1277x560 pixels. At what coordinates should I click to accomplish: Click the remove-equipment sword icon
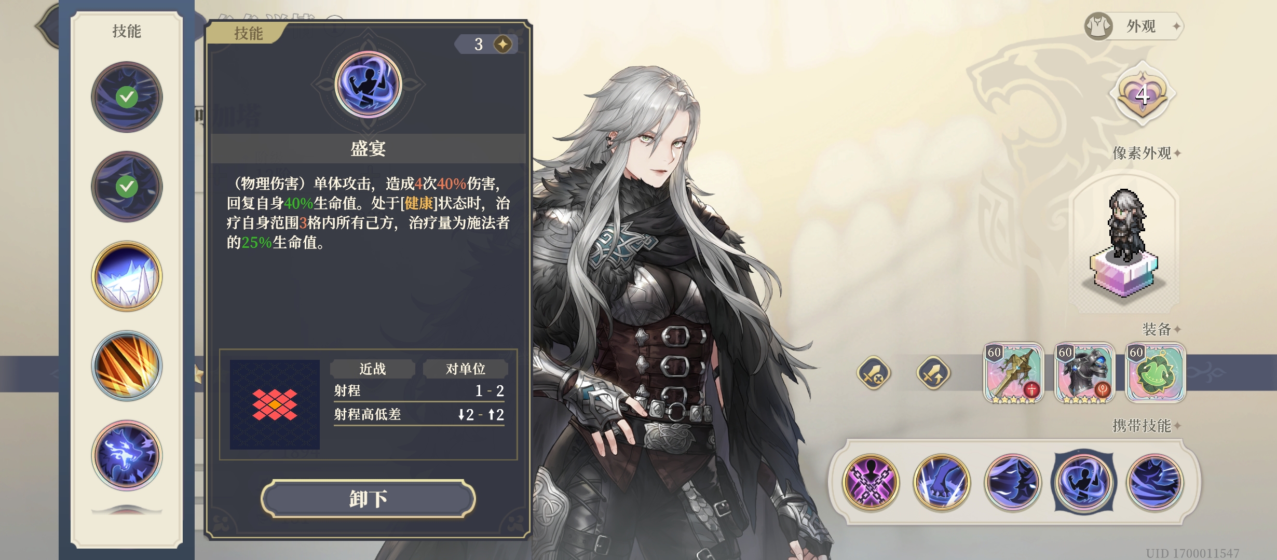tap(873, 373)
